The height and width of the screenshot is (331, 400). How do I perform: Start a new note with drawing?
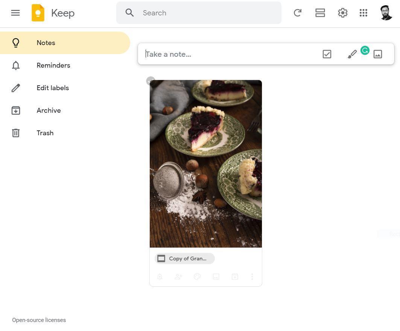[x=352, y=54]
